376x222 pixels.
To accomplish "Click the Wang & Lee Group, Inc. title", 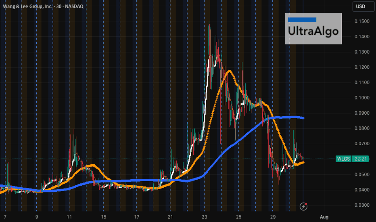I will coord(27,6).
